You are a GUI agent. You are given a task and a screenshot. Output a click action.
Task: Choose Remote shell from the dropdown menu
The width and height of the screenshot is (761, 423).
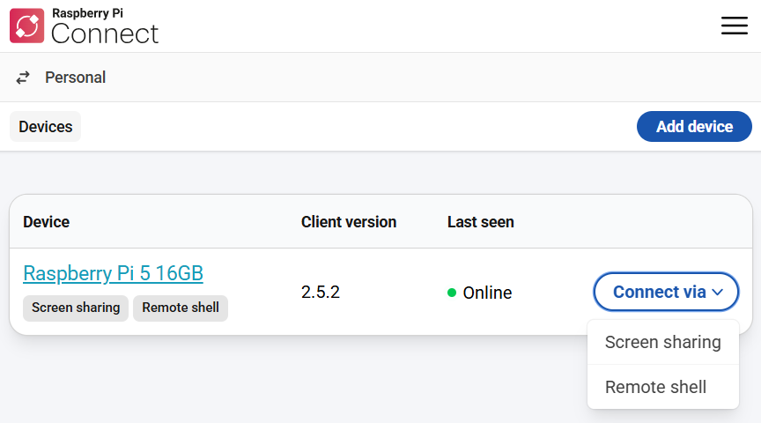pyautogui.click(x=655, y=387)
